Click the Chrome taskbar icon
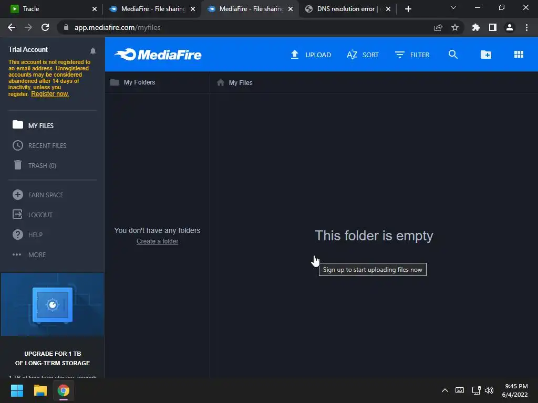The image size is (538, 403). (x=63, y=390)
